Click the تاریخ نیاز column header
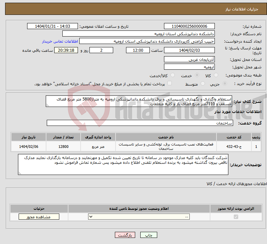The height and width of the screenshot is (244, 267). coord(28,137)
